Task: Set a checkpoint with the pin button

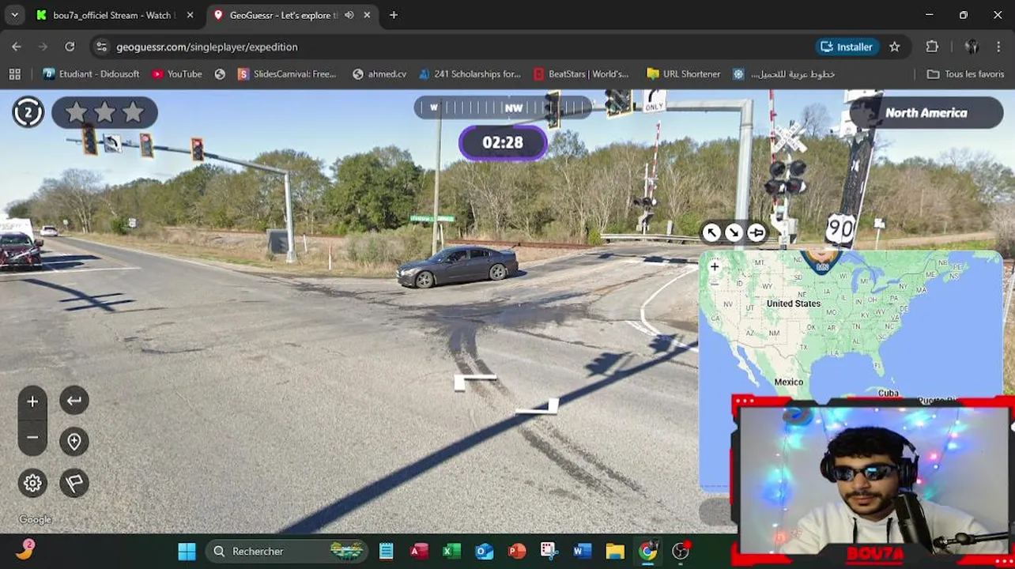Action: click(x=74, y=442)
